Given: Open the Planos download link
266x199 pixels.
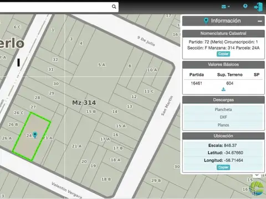Looking at the screenshot, I should (x=223, y=125).
